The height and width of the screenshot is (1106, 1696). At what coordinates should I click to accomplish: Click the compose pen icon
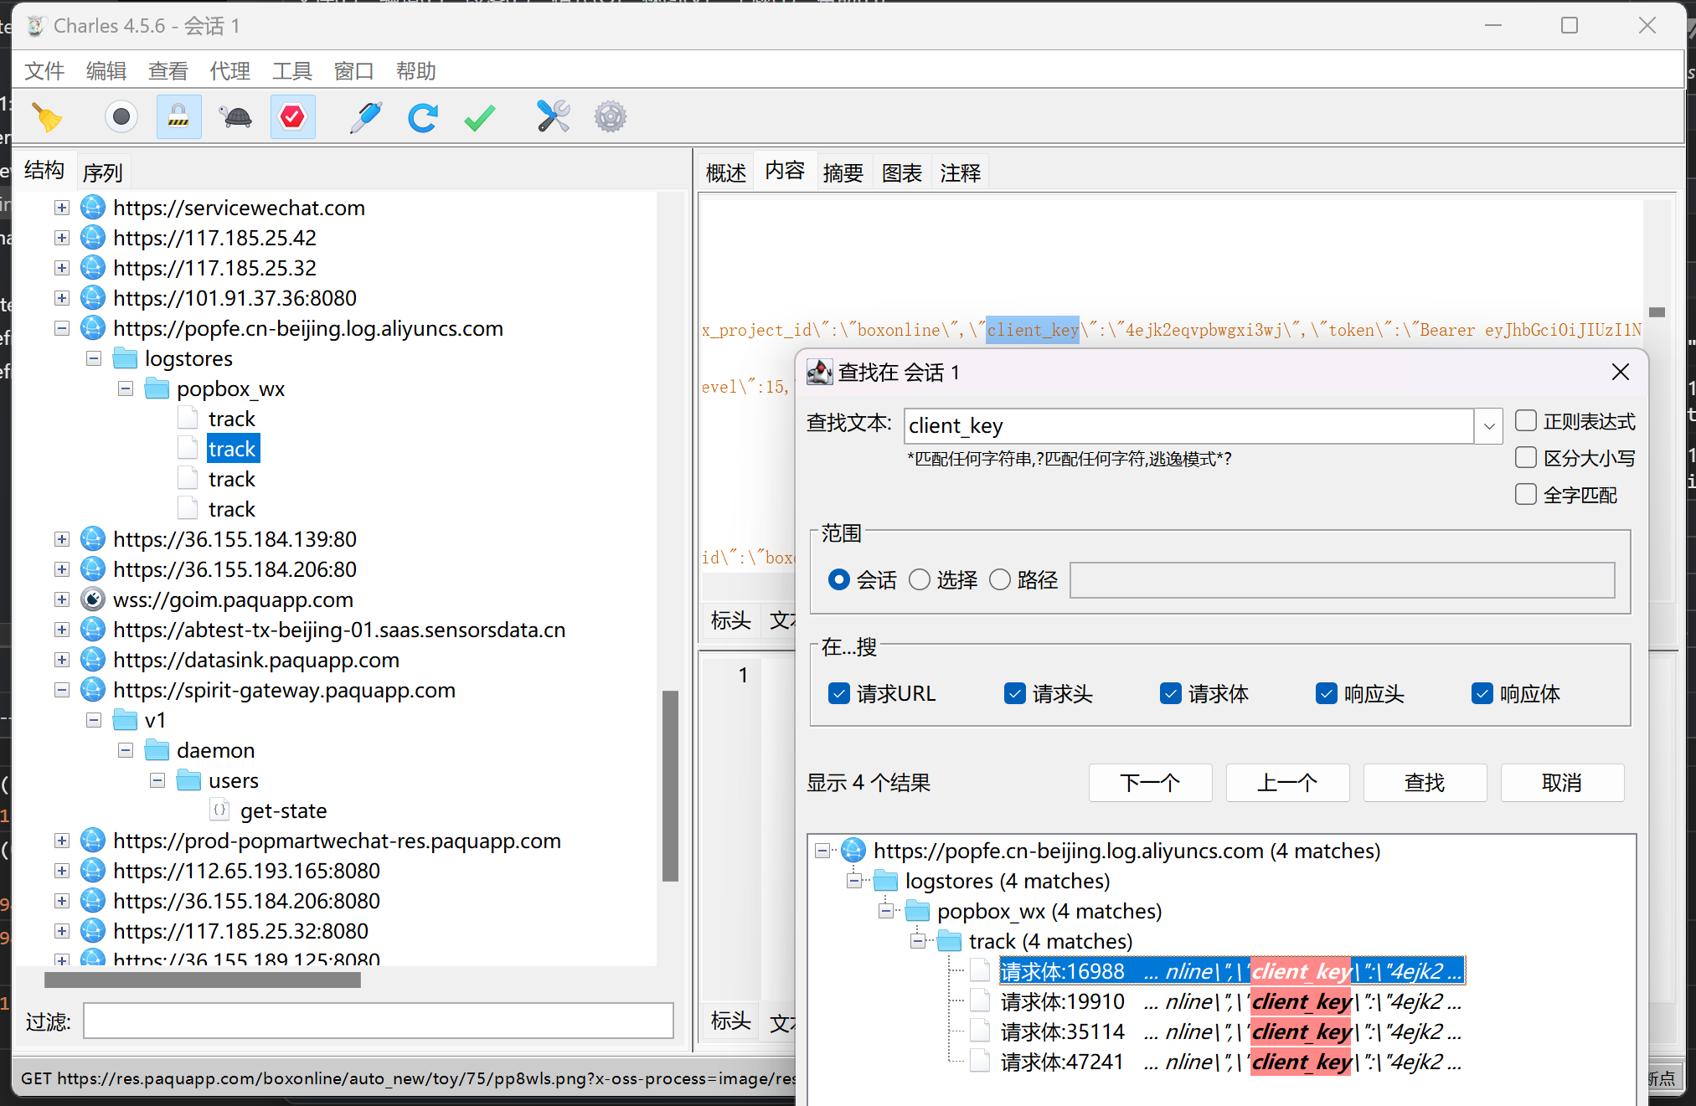point(366,117)
